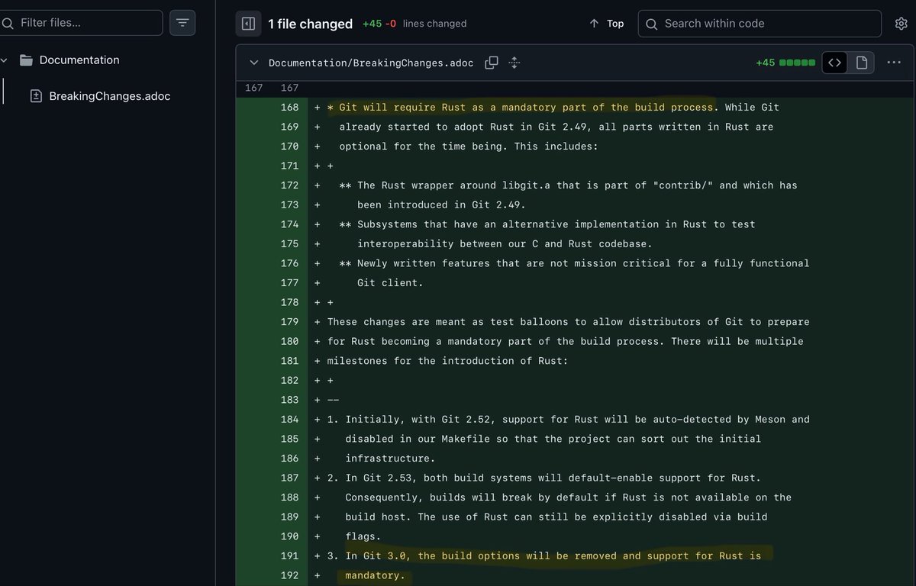
Task: Select line number 172
Action: click(x=289, y=185)
